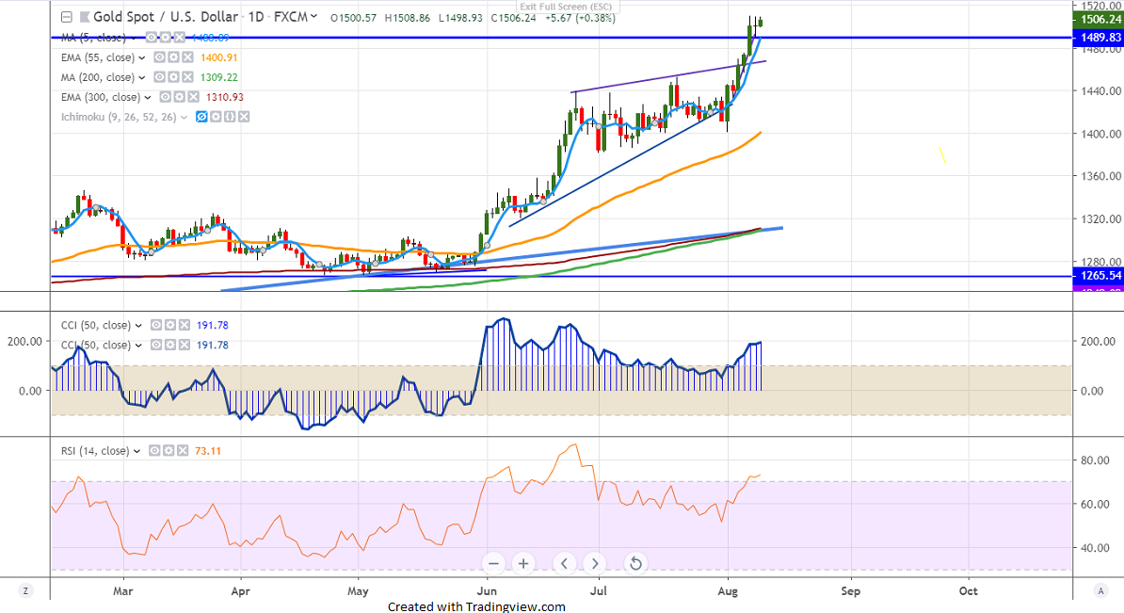The height and width of the screenshot is (613, 1124).
Task: Remove the MA (200, close) indicator
Action: (187, 77)
